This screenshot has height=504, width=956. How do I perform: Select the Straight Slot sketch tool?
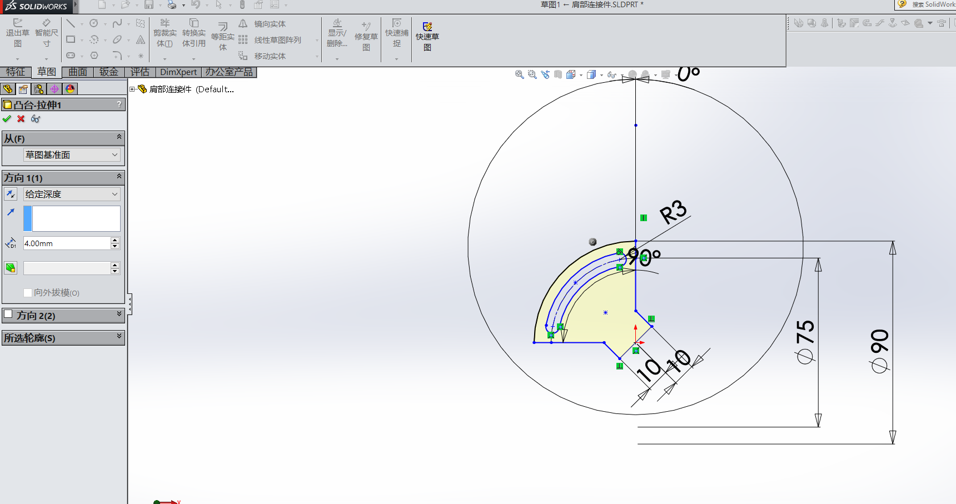point(71,56)
